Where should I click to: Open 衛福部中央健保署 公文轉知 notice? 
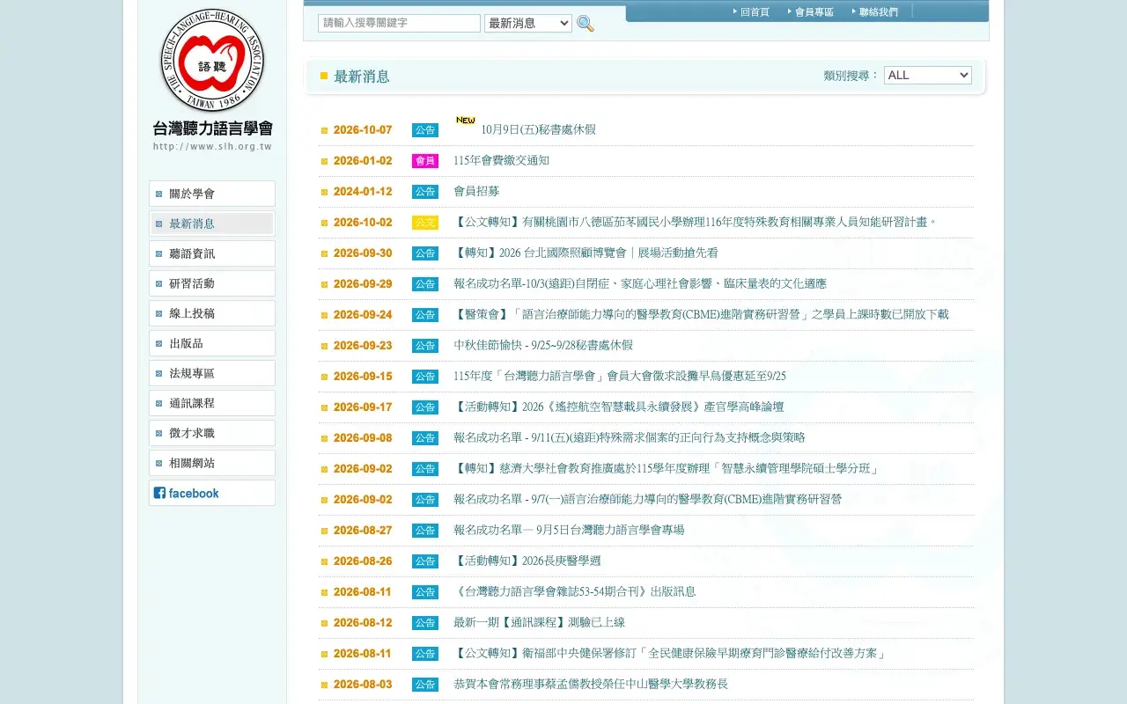tap(670, 654)
